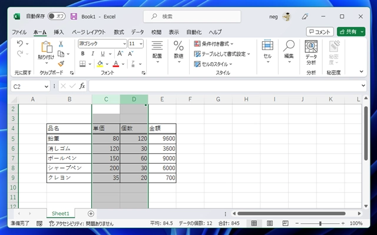Screen dimensions: 377x235
Task: Select the Format Painter brush icon
Action: [x=61, y=64]
